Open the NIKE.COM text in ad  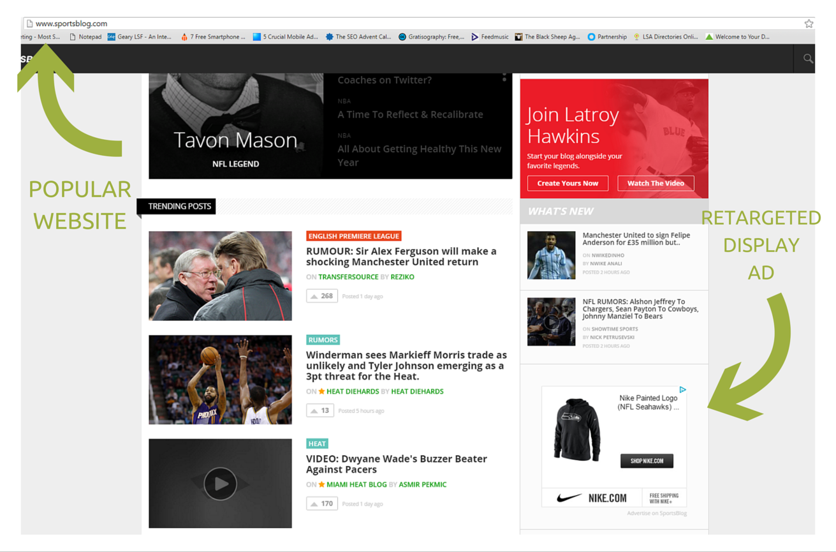click(x=607, y=498)
